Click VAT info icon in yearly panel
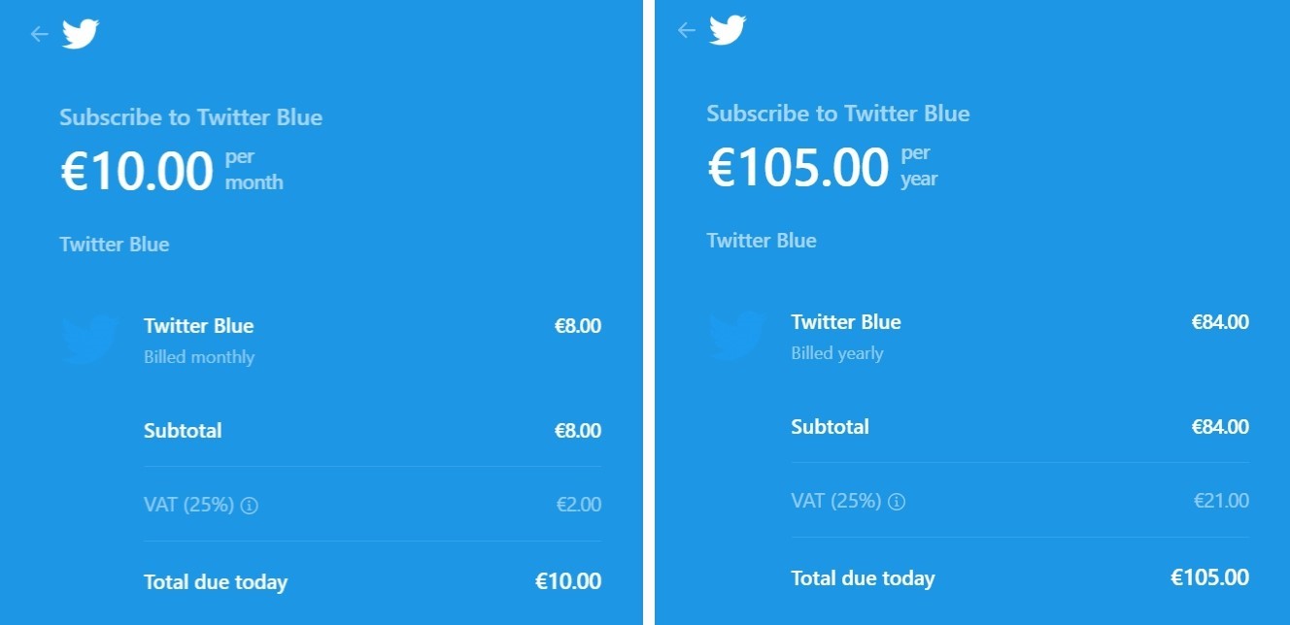Screen dimensions: 1290x625 point(897,502)
